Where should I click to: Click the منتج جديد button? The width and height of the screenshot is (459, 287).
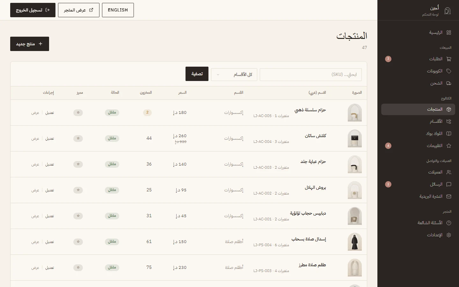pyautogui.click(x=30, y=44)
